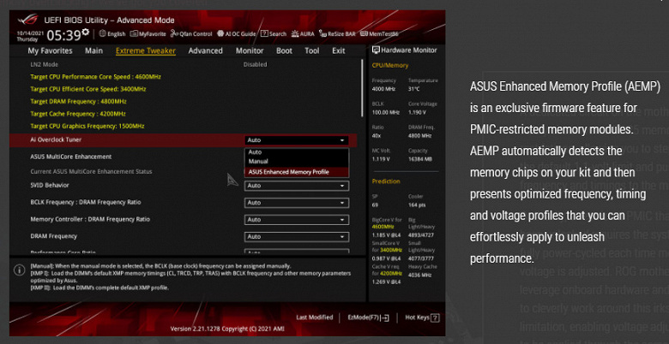Click the 10/14/2021 Thursday date

(x=29, y=36)
